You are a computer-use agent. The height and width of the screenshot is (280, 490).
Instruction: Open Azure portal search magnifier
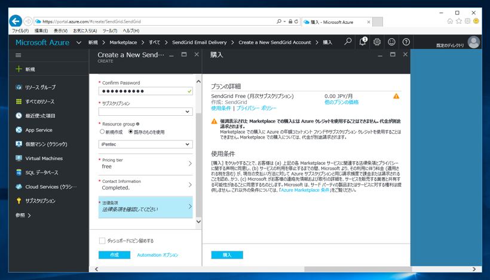[348, 42]
